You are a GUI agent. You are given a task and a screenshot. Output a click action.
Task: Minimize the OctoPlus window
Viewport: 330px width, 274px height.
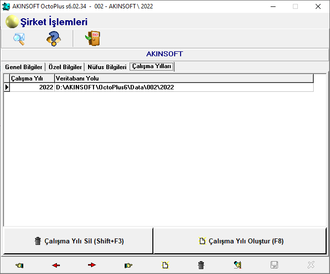(273, 6)
